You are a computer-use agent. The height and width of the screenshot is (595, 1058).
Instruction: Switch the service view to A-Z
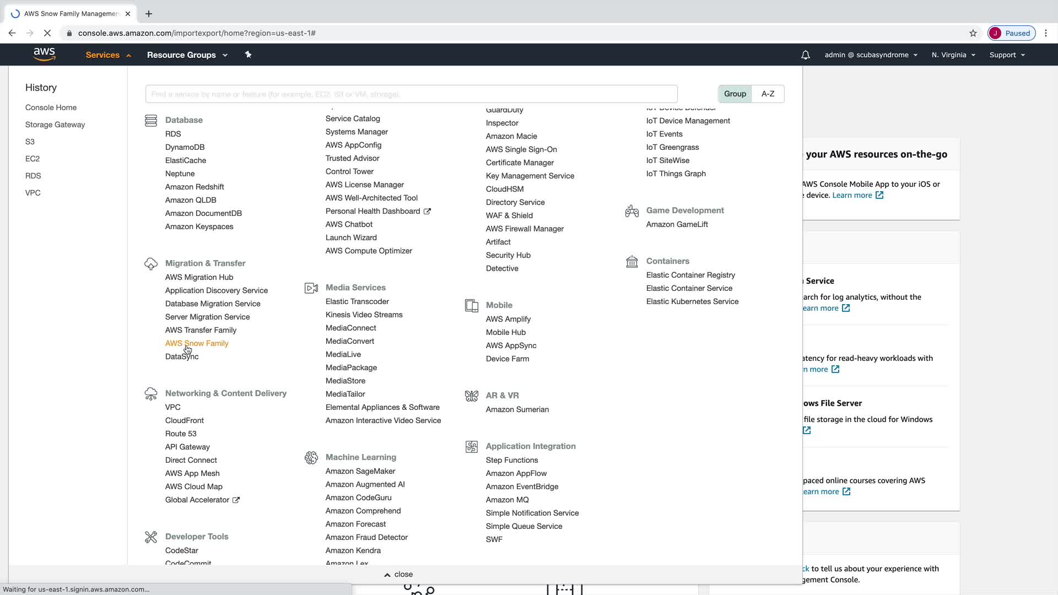coord(768,94)
